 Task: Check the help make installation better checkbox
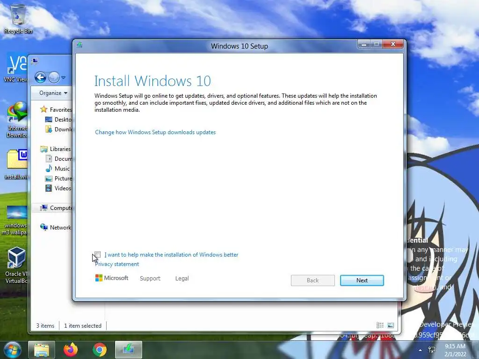coord(97,255)
